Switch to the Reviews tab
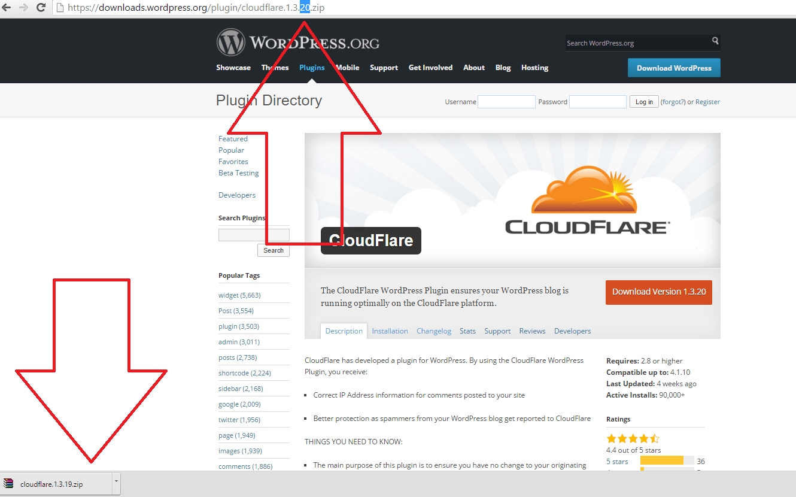Image resolution: width=796 pixels, height=497 pixels. point(532,331)
